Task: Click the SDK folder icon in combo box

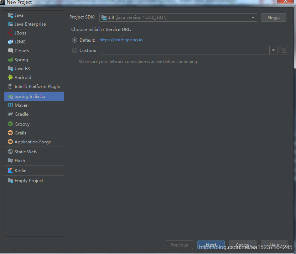Action: (x=104, y=17)
